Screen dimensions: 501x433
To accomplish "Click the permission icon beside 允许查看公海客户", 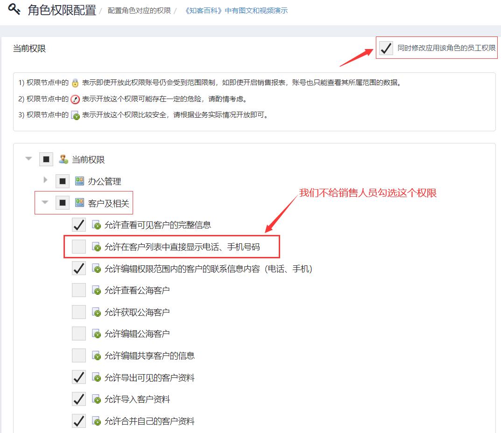I will click(x=96, y=291).
